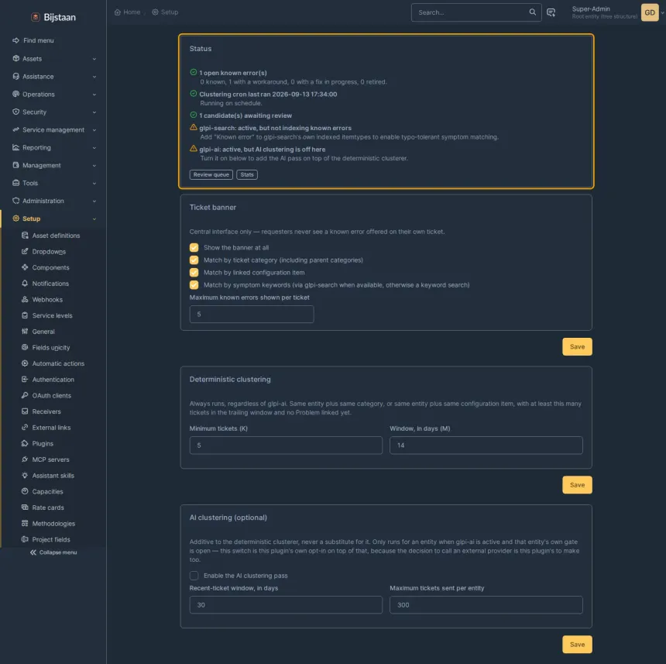
Task: Open Service levels menu item
Action: [52, 315]
